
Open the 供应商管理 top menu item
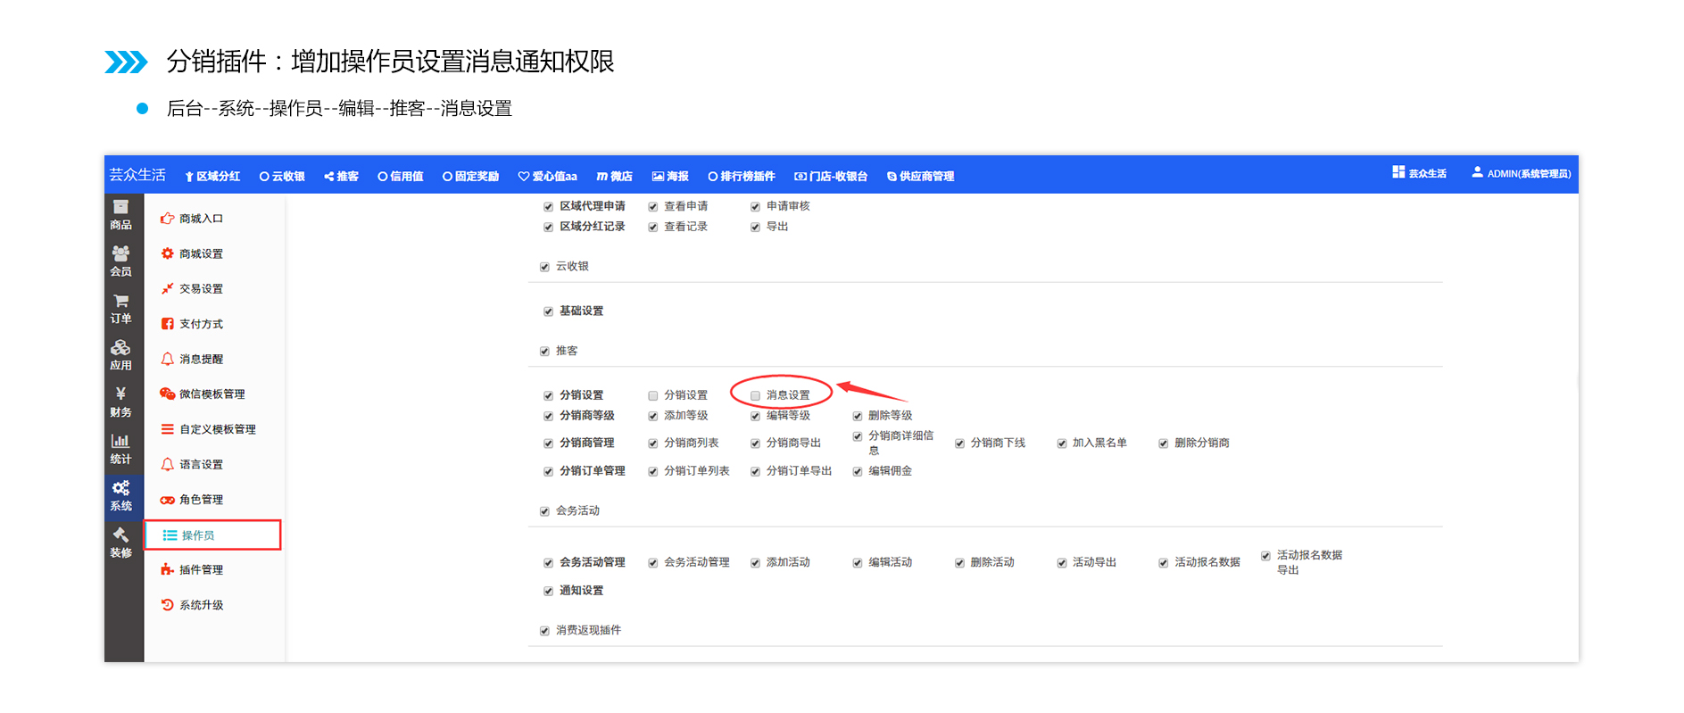pos(920,177)
